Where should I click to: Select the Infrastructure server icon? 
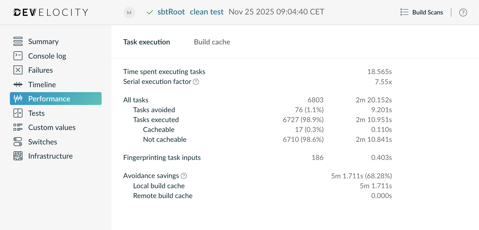(x=17, y=156)
